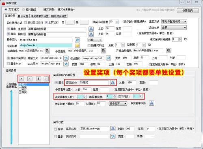The image size is (203, 149).
Task: Click the 宽度 field showing 180
Action: [127, 58]
